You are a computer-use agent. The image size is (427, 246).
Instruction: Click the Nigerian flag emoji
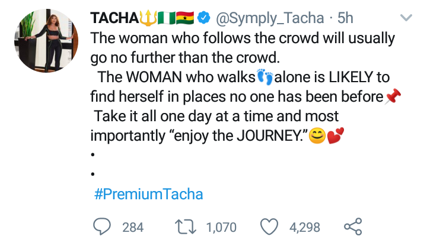[x=167, y=18]
